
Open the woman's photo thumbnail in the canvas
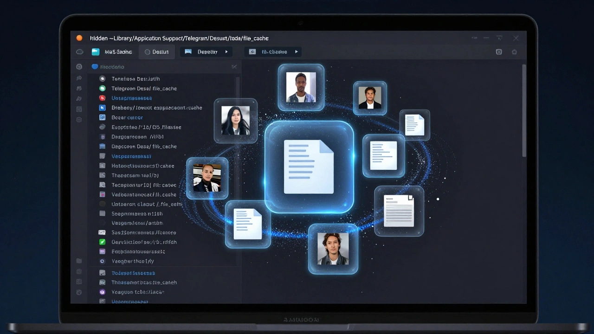pyautogui.click(x=236, y=121)
